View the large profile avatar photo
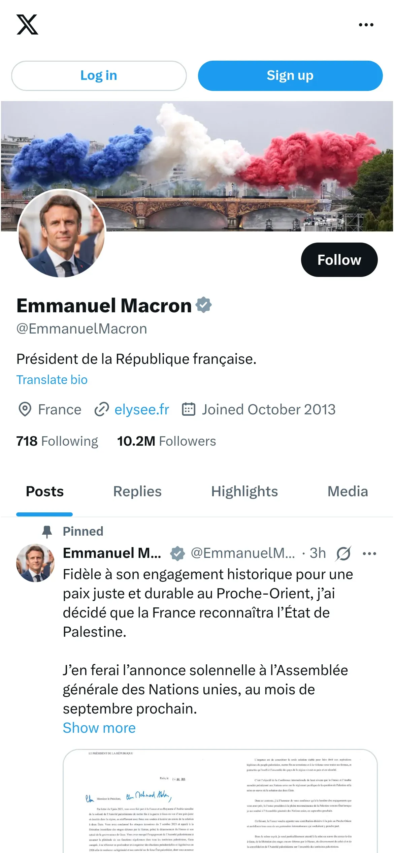Viewport: 394px width, 853px height. pyautogui.click(x=62, y=233)
